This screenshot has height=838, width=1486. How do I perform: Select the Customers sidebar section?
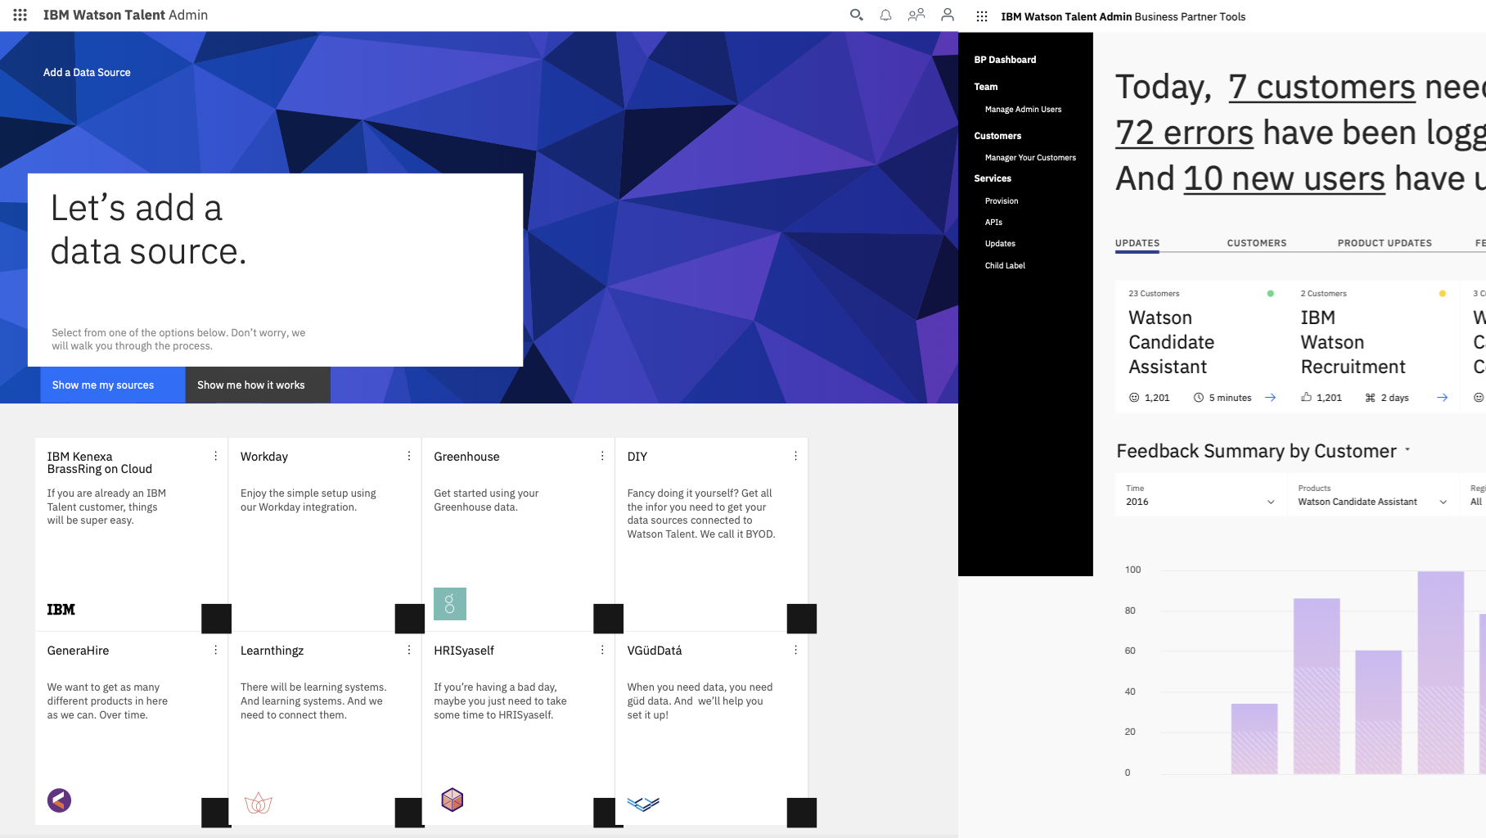coord(997,136)
